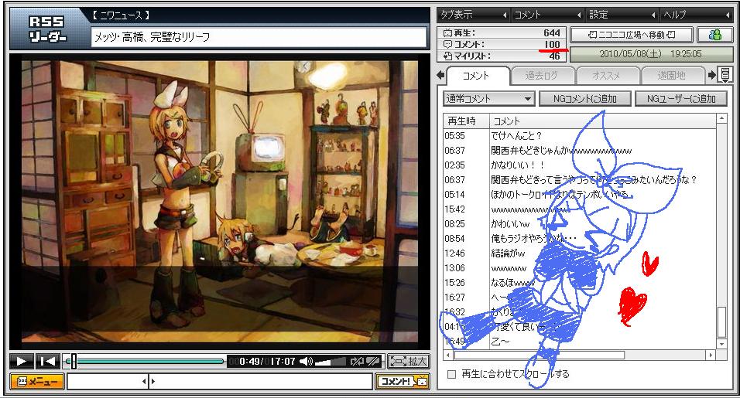
Task: Click horizontal scrollbar left arrow
Action: 449,355
